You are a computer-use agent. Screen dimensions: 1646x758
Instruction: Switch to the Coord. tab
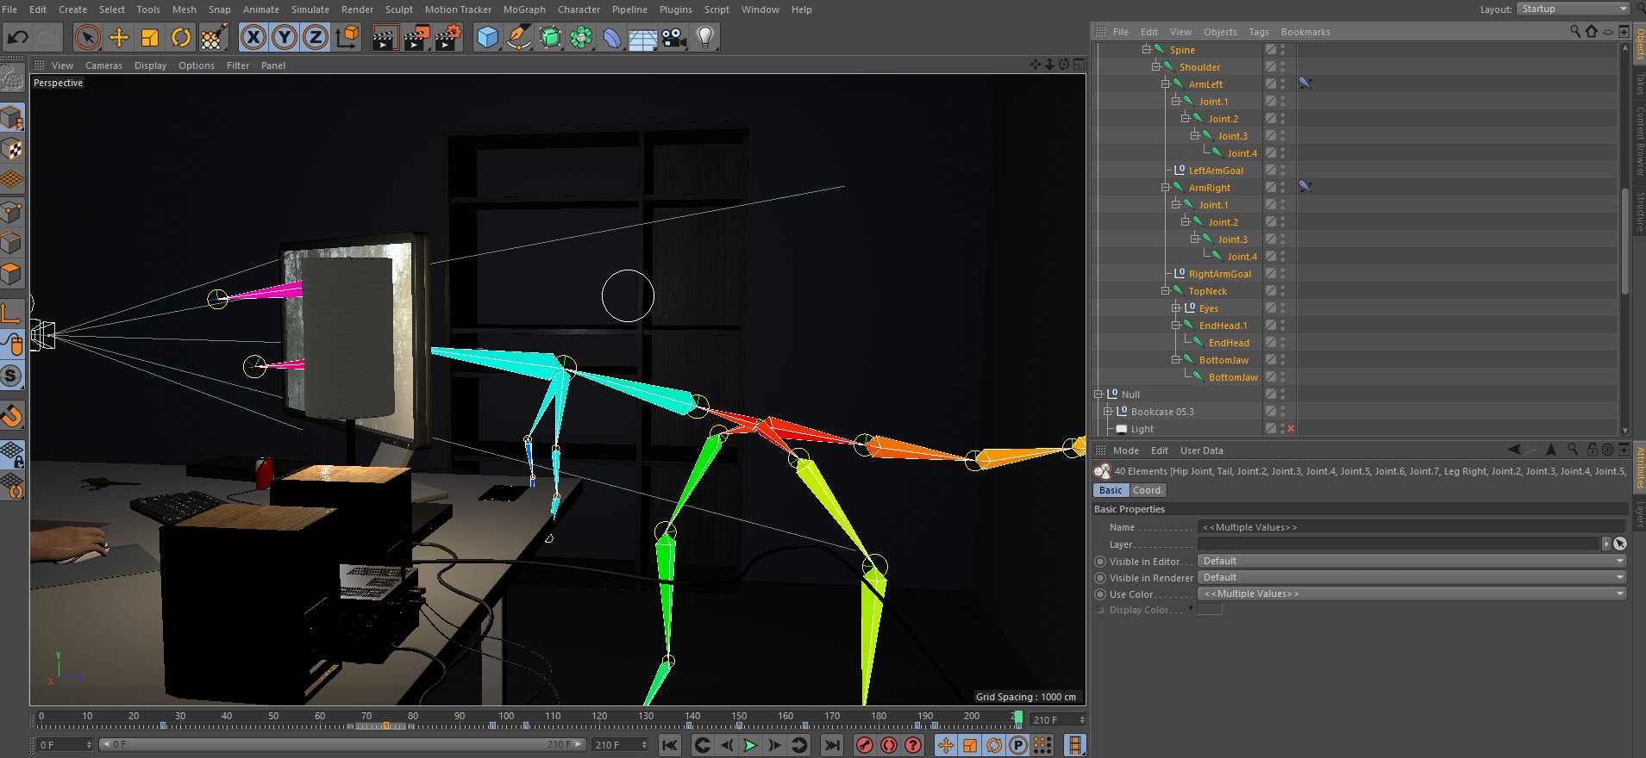1148,490
